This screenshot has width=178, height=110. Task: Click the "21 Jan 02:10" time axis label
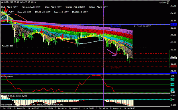point(34,108)
